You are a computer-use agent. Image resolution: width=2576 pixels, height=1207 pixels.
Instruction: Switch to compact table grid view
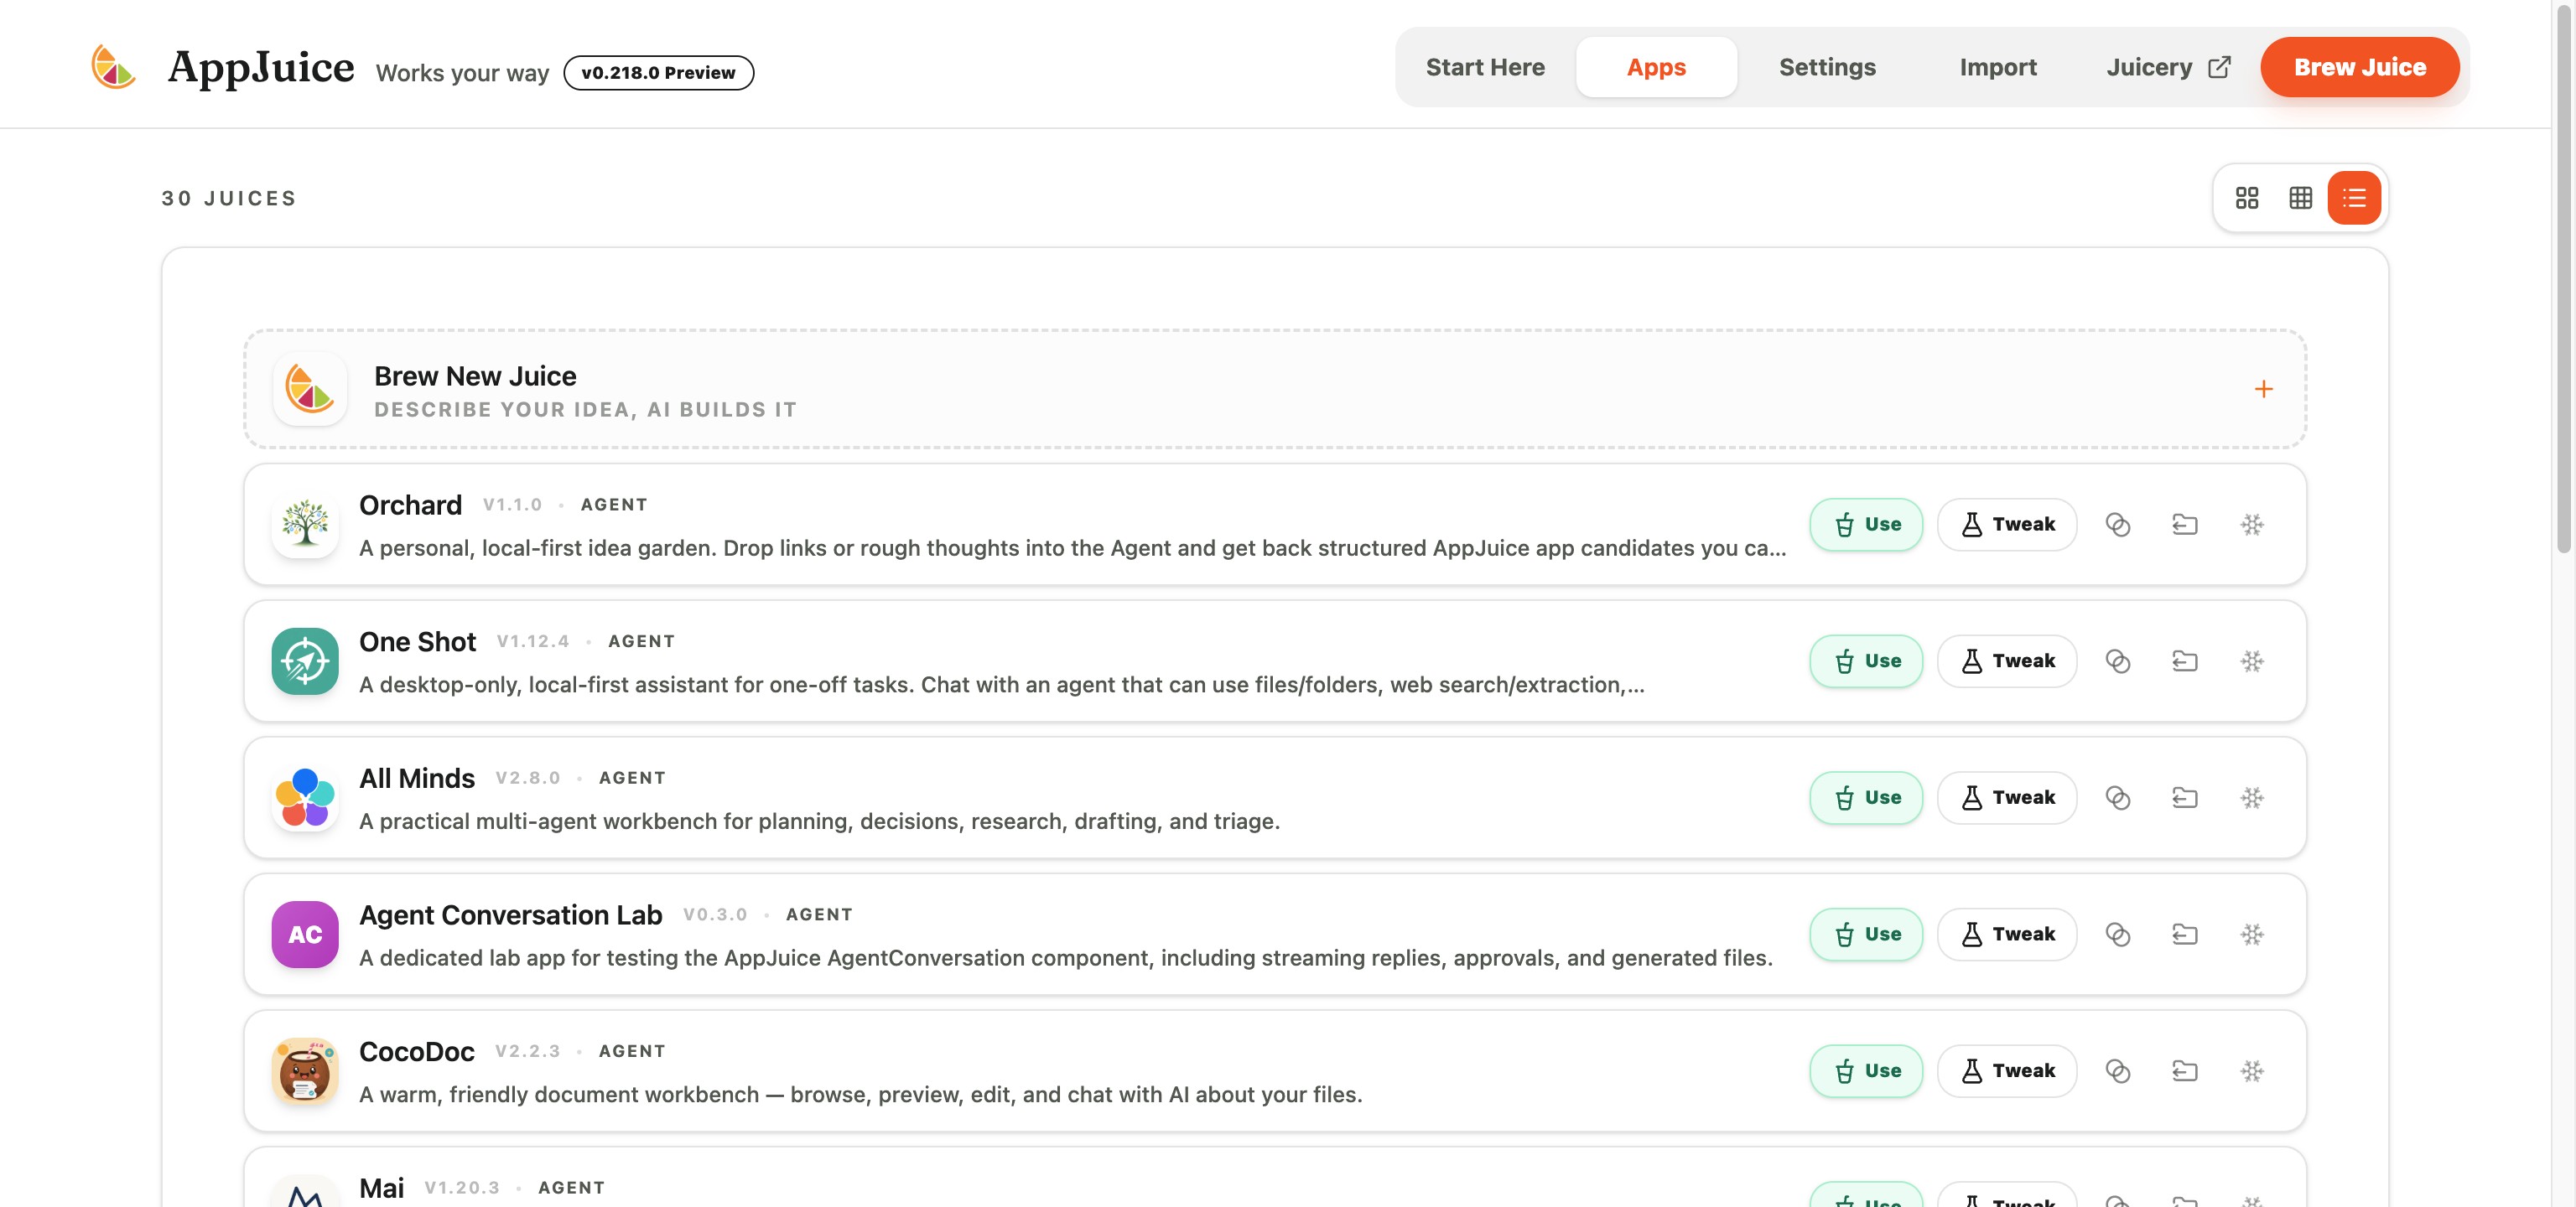pos(2300,198)
